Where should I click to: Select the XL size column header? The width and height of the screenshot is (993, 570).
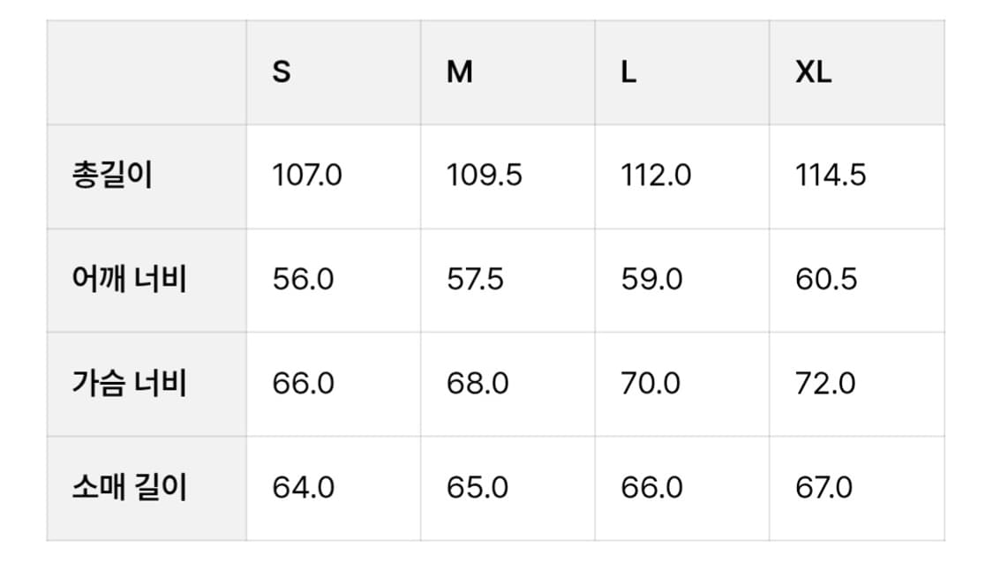click(813, 72)
